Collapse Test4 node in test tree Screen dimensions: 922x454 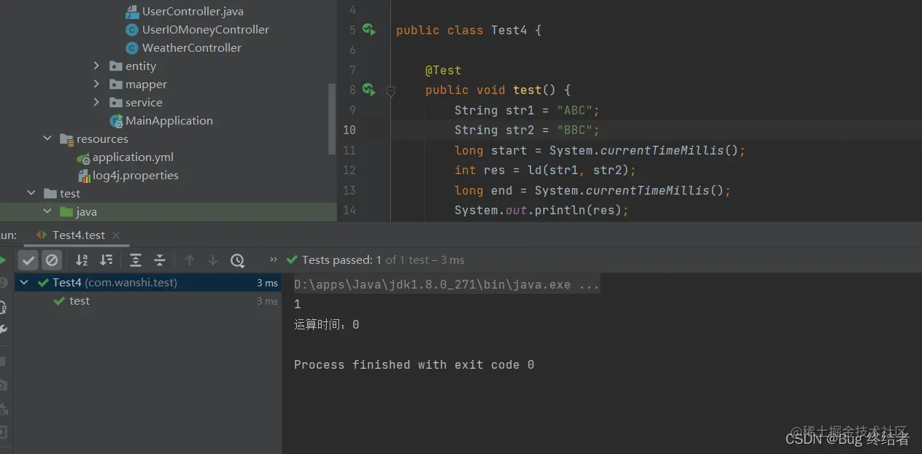[x=25, y=283]
